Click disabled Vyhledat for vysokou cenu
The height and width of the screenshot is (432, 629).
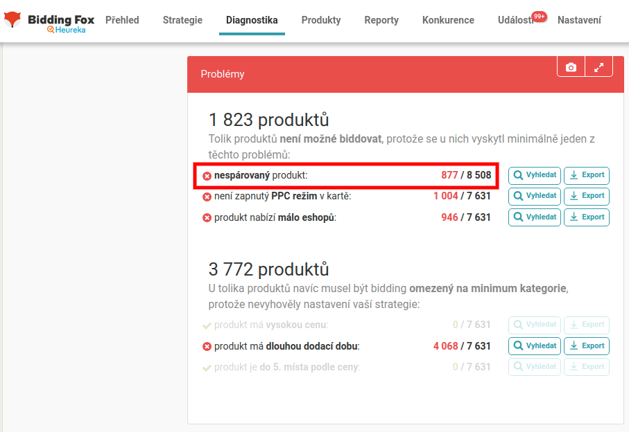pyautogui.click(x=534, y=325)
